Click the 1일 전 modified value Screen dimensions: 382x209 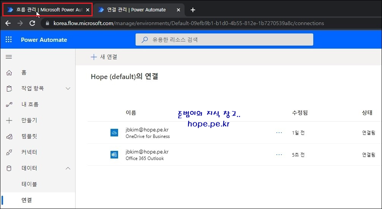[298, 133]
